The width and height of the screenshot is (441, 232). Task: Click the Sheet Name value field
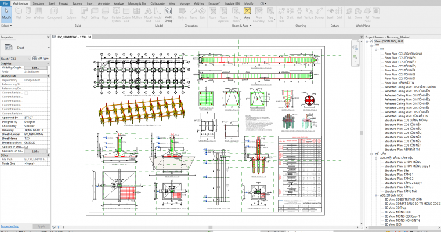click(x=36, y=138)
